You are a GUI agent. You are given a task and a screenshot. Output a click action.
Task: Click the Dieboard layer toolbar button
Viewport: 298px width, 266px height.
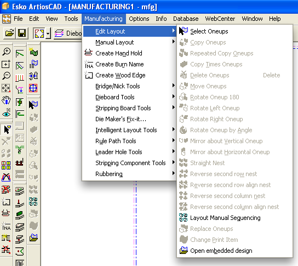pyautogui.click(x=68, y=33)
